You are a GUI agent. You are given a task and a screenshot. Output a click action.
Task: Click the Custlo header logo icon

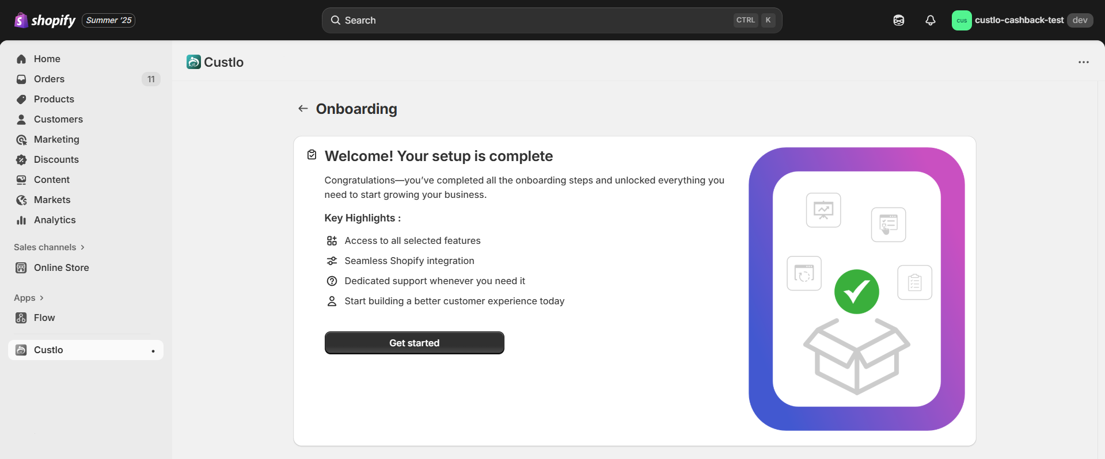(193, 62)
